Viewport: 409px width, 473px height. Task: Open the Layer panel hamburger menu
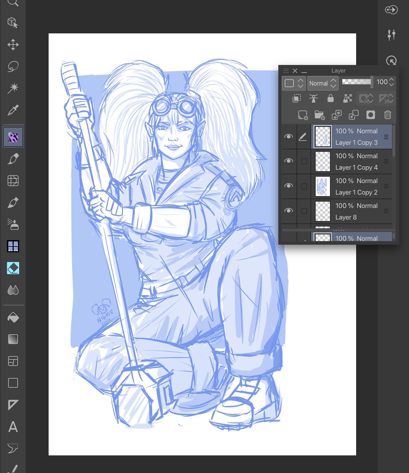tap(286, 71)
